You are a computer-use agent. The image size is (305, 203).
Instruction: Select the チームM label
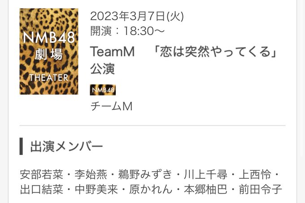[111, 106]
